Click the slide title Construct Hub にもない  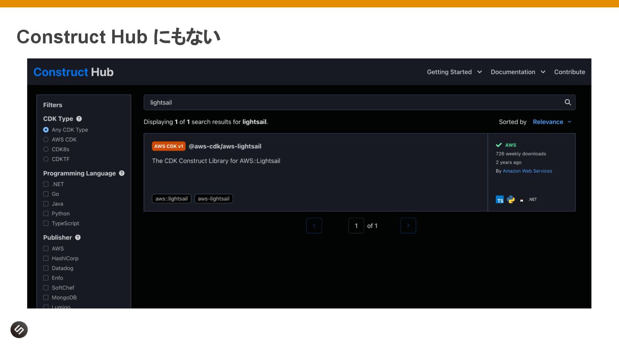pos(118,37)
